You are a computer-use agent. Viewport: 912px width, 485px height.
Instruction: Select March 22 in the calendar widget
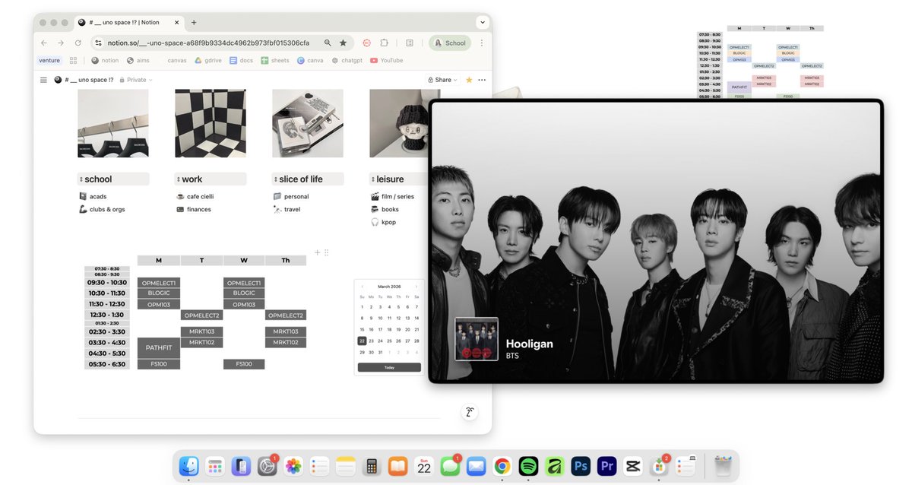pyautogui.click(x=362, y=341)
